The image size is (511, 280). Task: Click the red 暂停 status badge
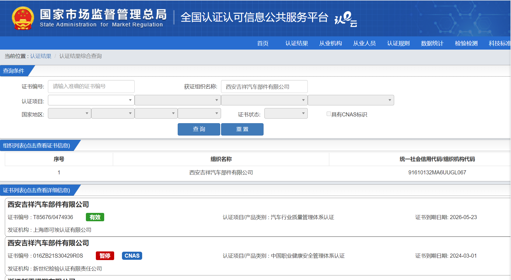pos(105,256)
